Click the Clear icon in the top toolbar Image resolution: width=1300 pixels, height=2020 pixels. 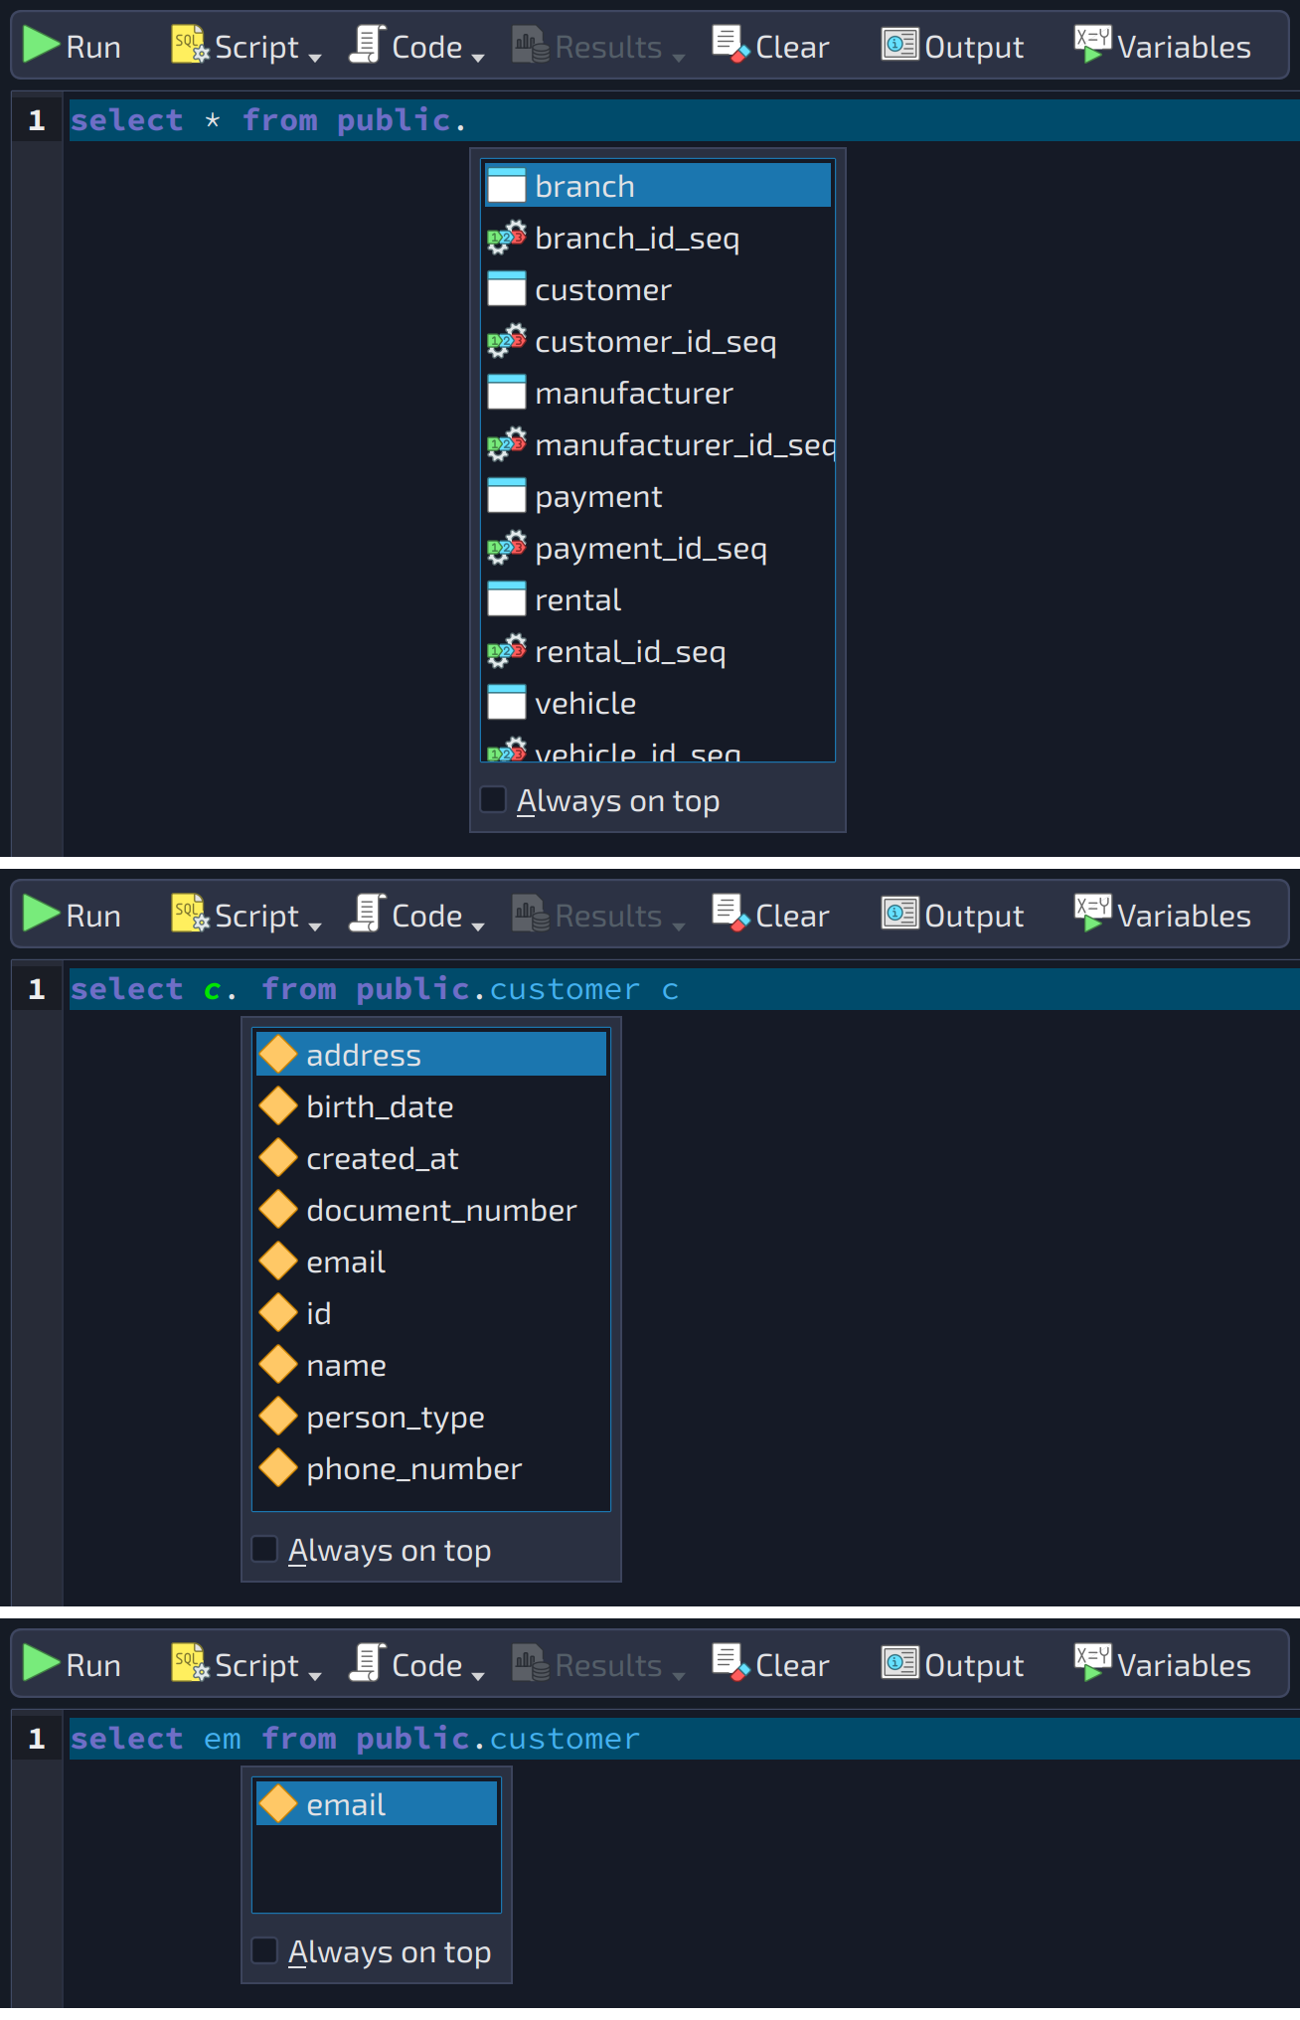pyautogui.click(x=731, y=45)
